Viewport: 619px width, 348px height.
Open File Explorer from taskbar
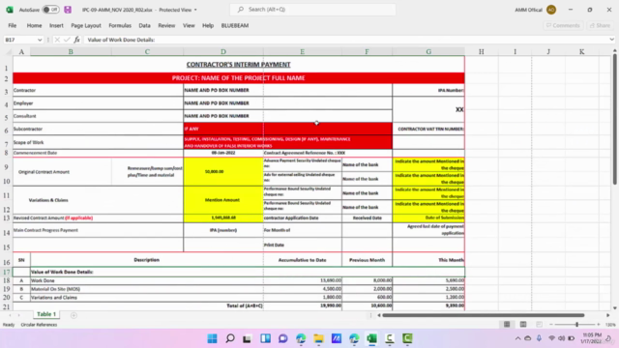coord(318,338)
